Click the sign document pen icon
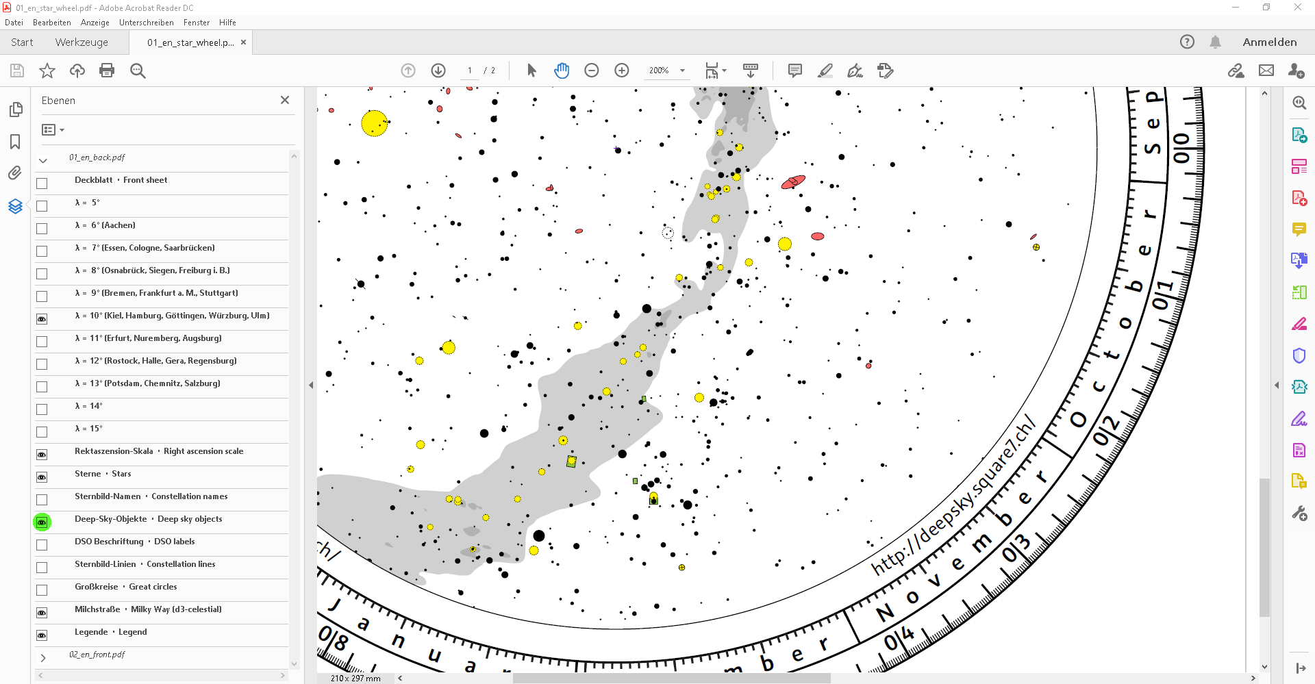1315x684 pixels. [x=855, y=71]
